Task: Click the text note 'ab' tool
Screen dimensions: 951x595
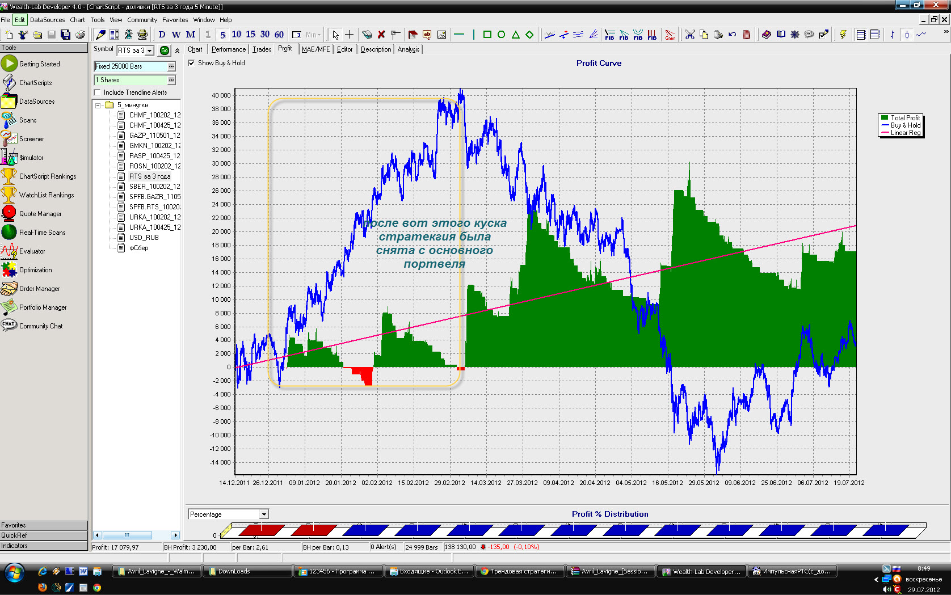Action: (427, 35)
